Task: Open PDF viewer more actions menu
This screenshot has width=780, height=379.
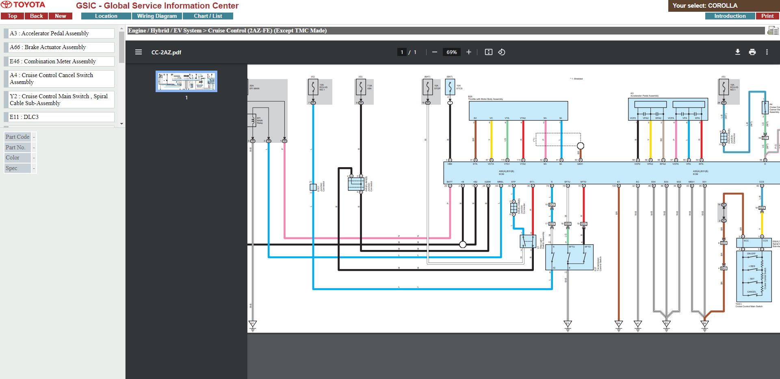Action: coord(767,52)
